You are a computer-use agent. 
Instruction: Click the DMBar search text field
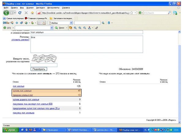point(87,23)
